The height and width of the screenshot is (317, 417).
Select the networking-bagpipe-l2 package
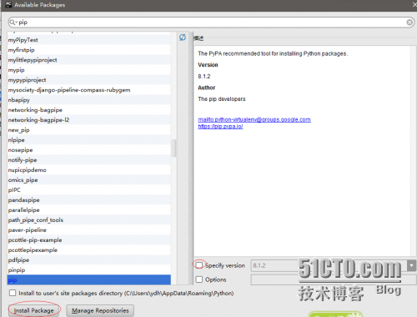click(89, 120)
